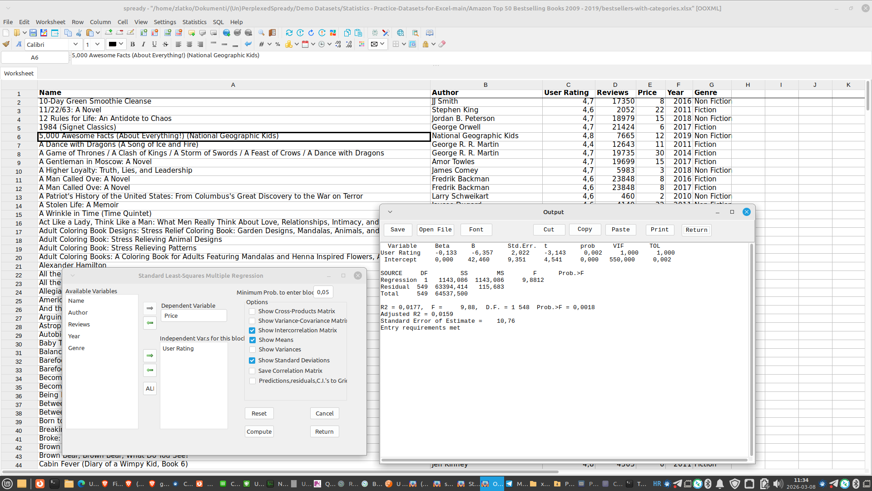Click the Bold formatting icon
This screenshot has width=872, height=491.
[133, 44]
